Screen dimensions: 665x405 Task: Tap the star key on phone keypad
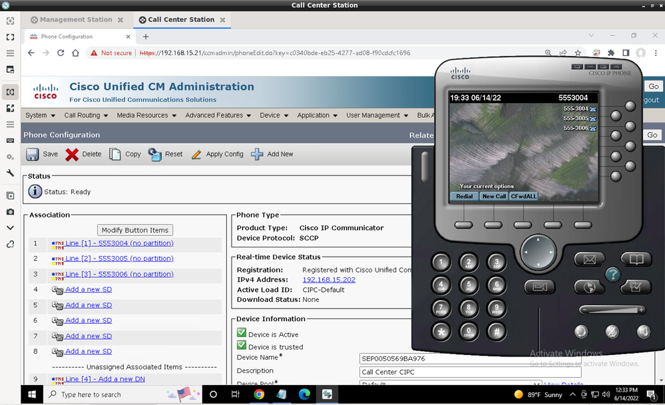pos(441,332)
